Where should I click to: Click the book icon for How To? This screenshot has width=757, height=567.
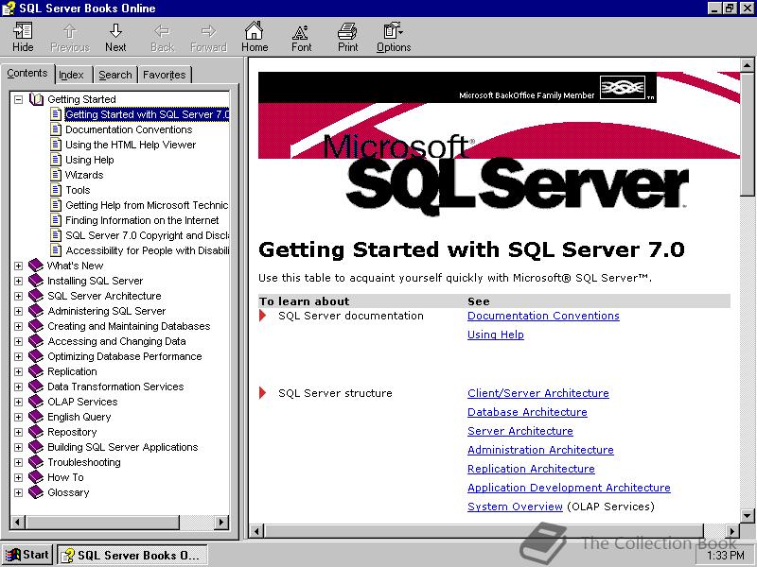(x=36, y=477)
